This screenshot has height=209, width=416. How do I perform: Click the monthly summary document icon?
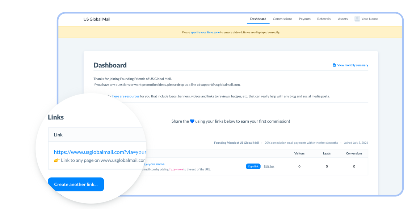tap(334, 65)
